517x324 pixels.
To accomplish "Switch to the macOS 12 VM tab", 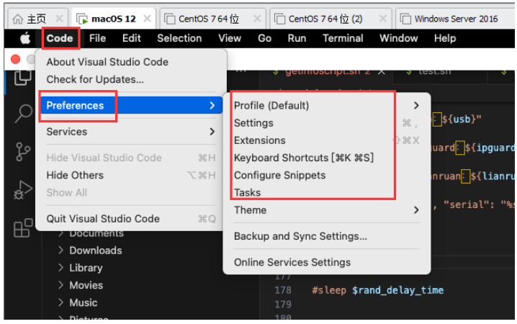I will pos(114,19).
